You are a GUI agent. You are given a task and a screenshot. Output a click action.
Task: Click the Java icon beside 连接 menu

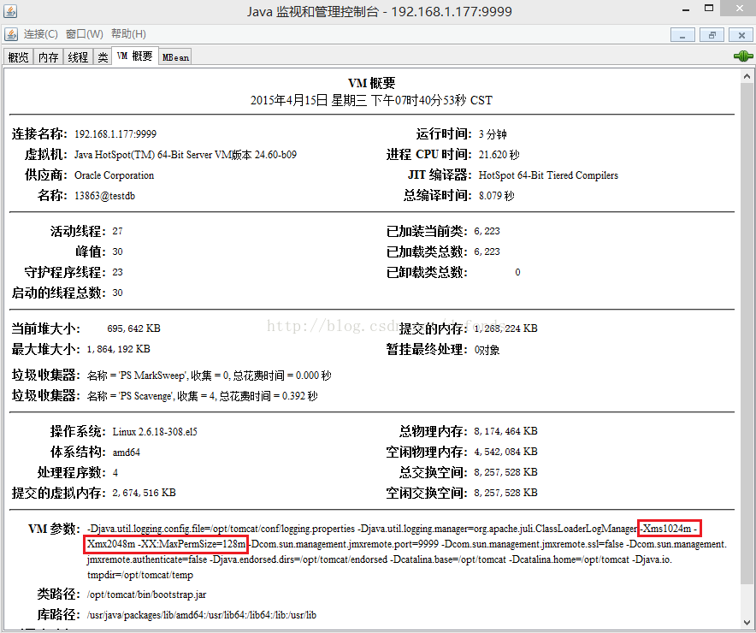tap(11, 34)
